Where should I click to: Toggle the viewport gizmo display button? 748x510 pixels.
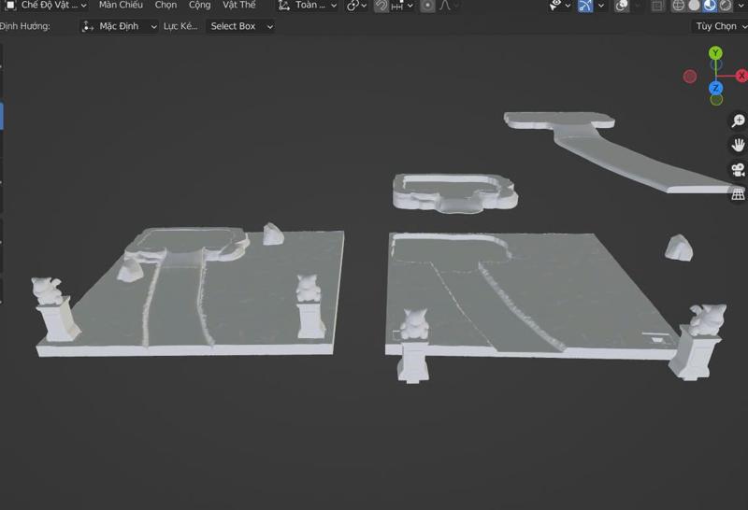click(x=585, y=6)
